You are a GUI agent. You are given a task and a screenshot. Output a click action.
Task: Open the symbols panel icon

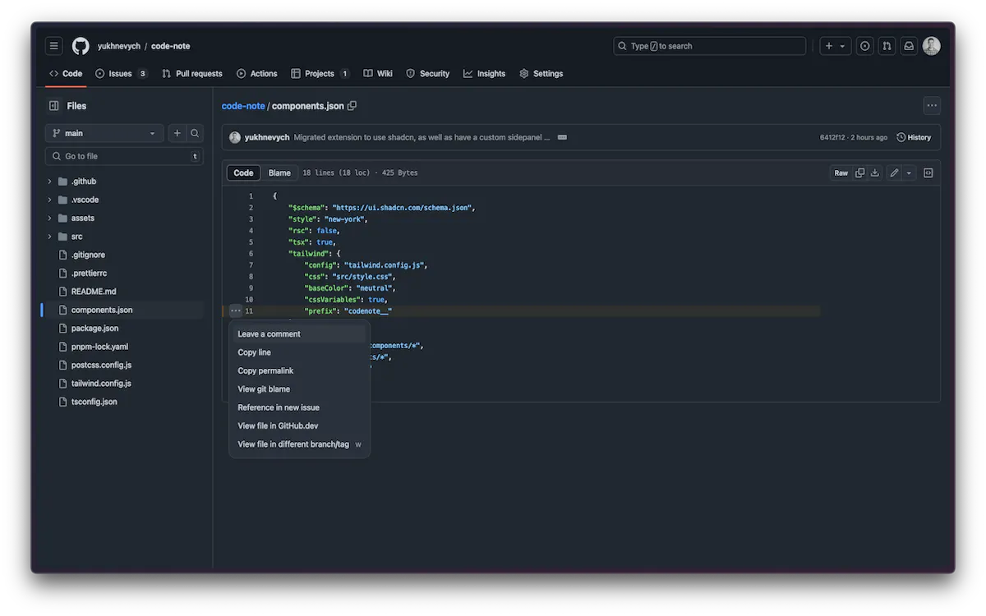click(928, 173)
